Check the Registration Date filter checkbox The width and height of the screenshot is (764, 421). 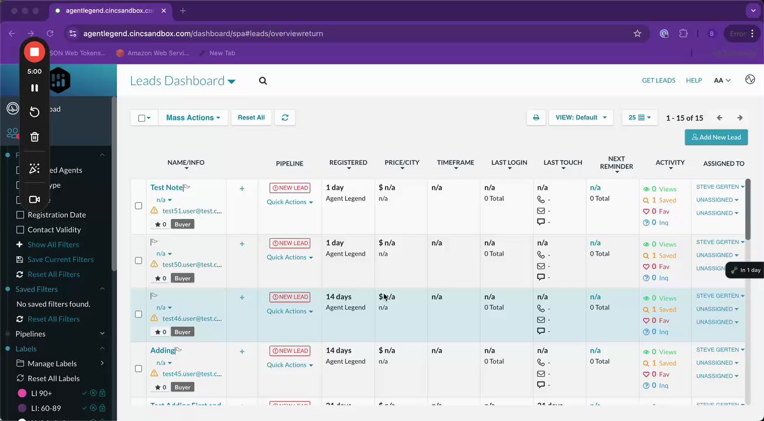(20, 215)
